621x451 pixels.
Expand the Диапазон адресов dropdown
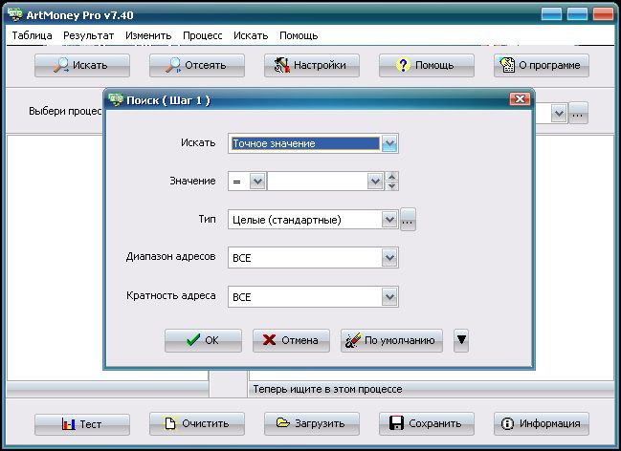click(389, 258)
